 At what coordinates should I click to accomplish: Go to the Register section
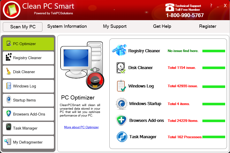pos(208,26)
